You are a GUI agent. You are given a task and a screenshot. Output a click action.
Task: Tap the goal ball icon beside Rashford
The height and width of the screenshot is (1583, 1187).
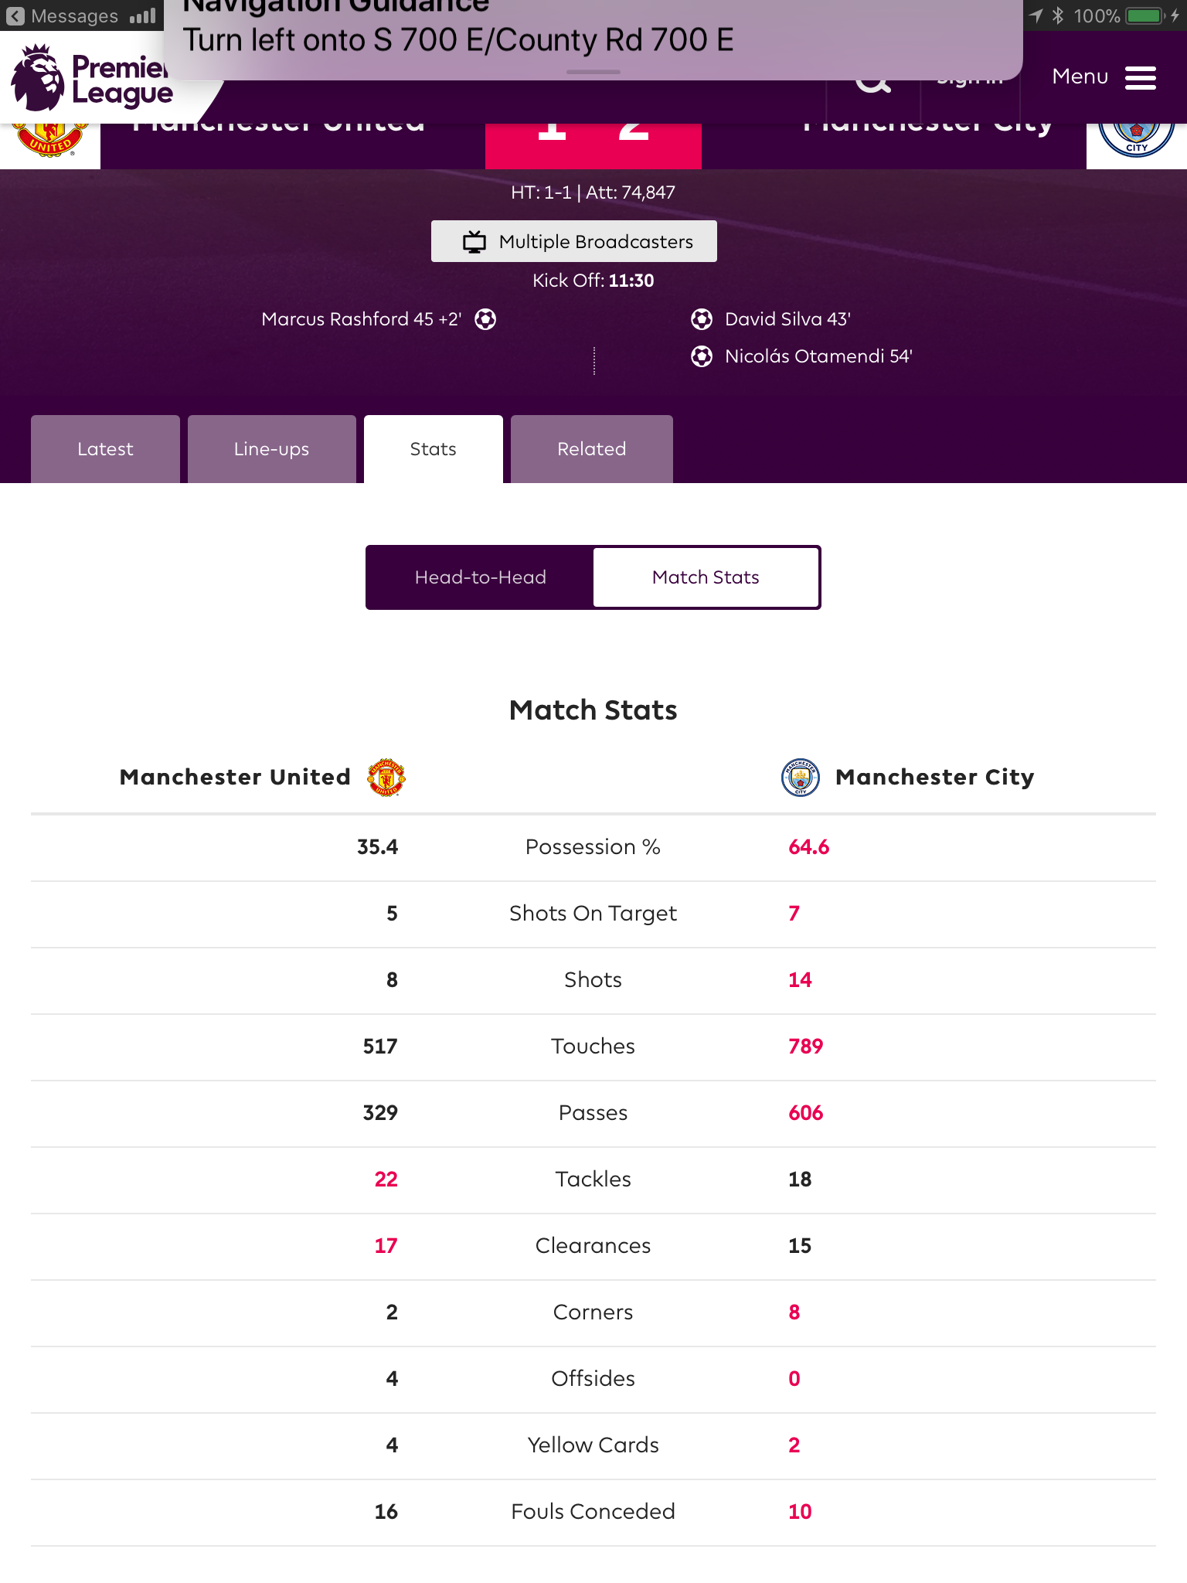pos(485,319)
